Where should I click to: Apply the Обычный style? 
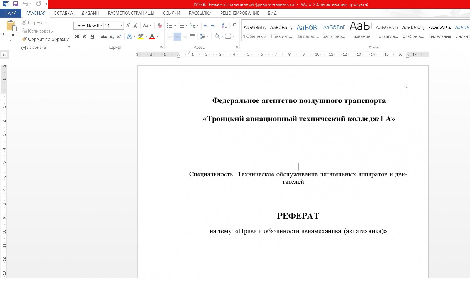[255, 31]
